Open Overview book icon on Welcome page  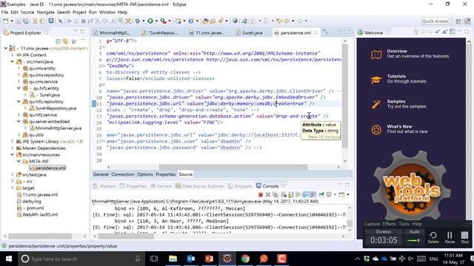point(376,55)
